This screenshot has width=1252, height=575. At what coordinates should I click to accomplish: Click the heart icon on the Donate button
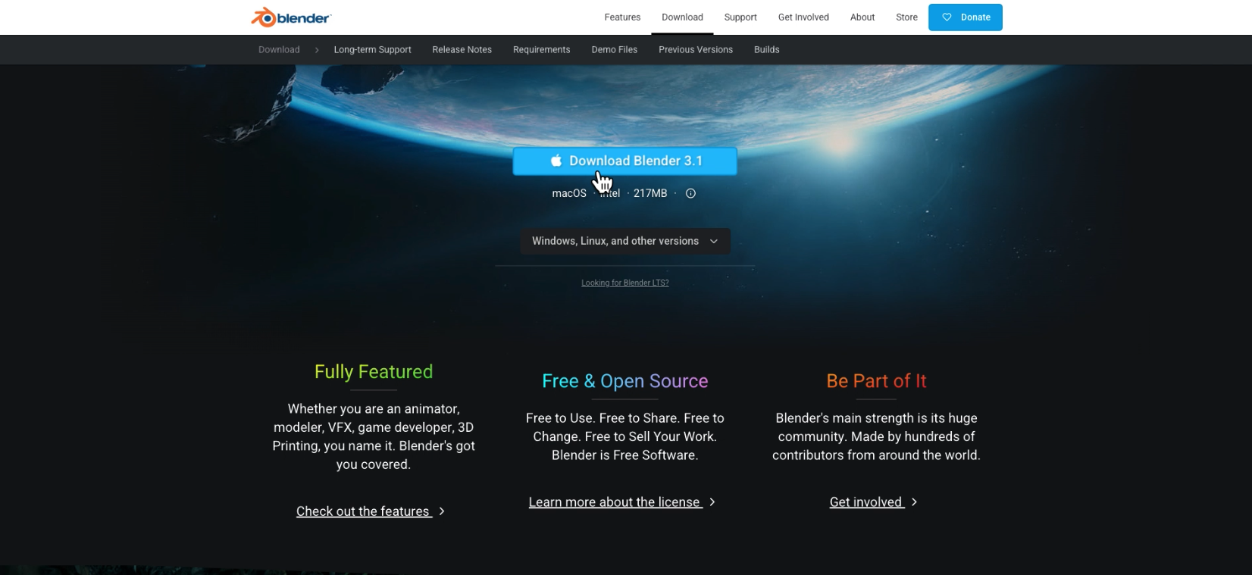947,17
